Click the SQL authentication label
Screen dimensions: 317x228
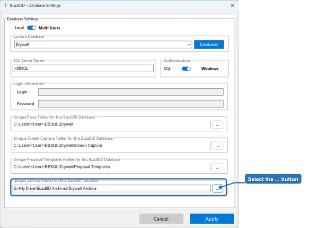coord(167,68)
